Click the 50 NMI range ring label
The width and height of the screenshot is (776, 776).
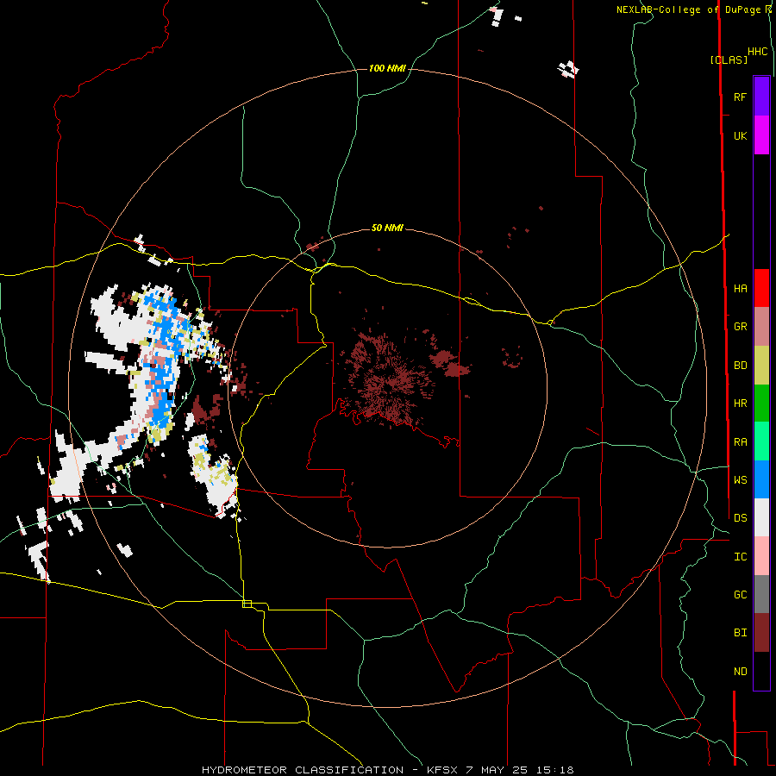click(x=387, y=228)
